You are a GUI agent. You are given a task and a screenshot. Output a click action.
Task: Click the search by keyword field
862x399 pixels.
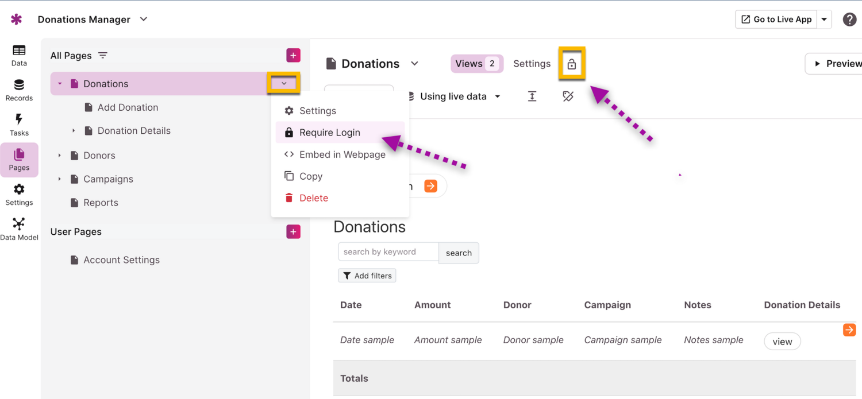tap(388, 252)
